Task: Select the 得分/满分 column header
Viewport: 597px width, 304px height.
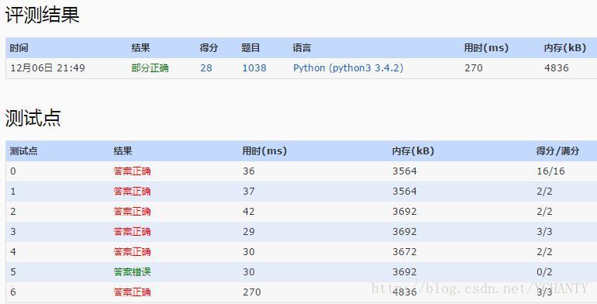Action: pyautogui.click(x=557, y=151)
